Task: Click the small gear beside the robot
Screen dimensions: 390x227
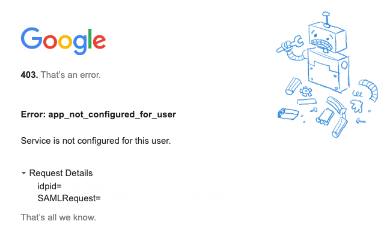Action: click(306, 92)
